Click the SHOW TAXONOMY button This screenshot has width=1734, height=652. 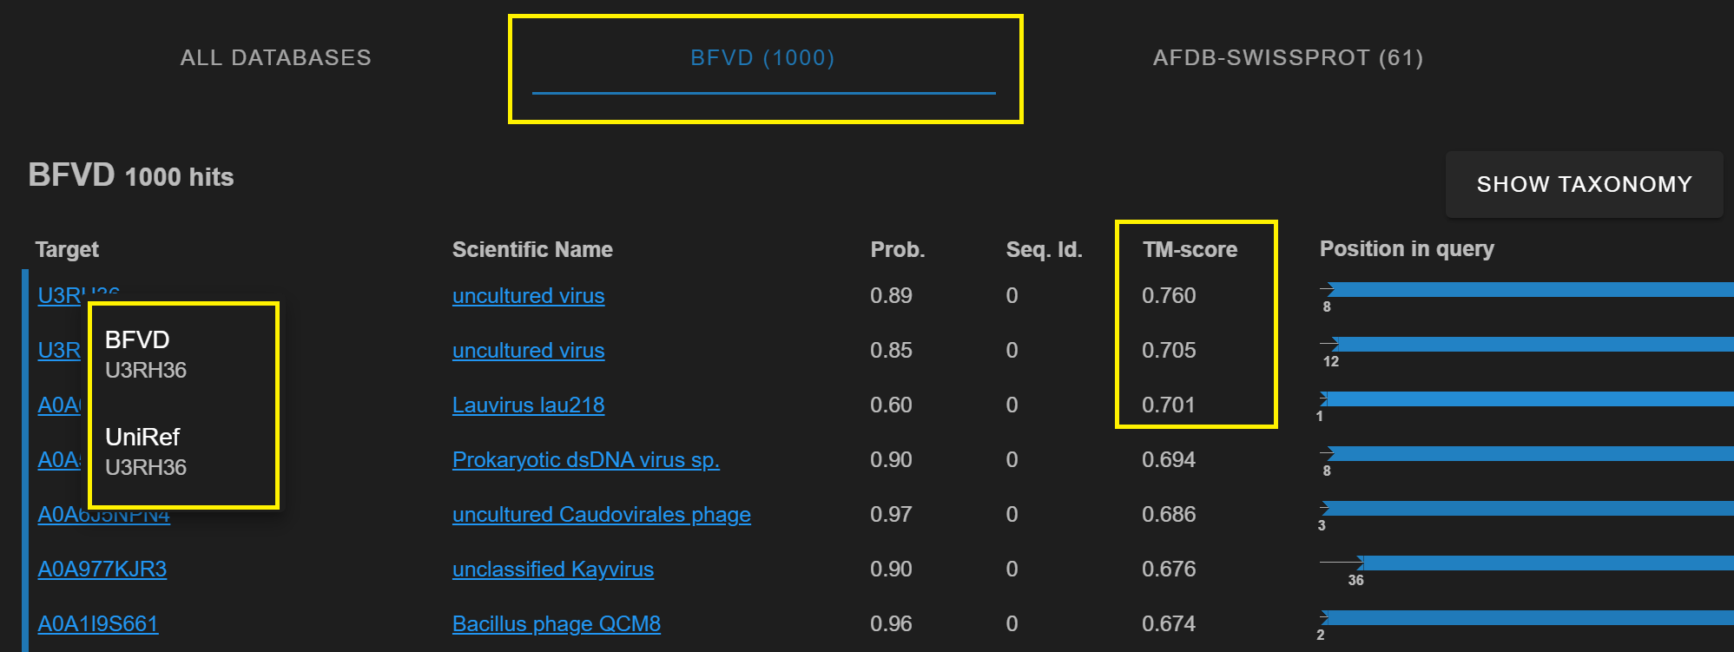pos(1584,184)
